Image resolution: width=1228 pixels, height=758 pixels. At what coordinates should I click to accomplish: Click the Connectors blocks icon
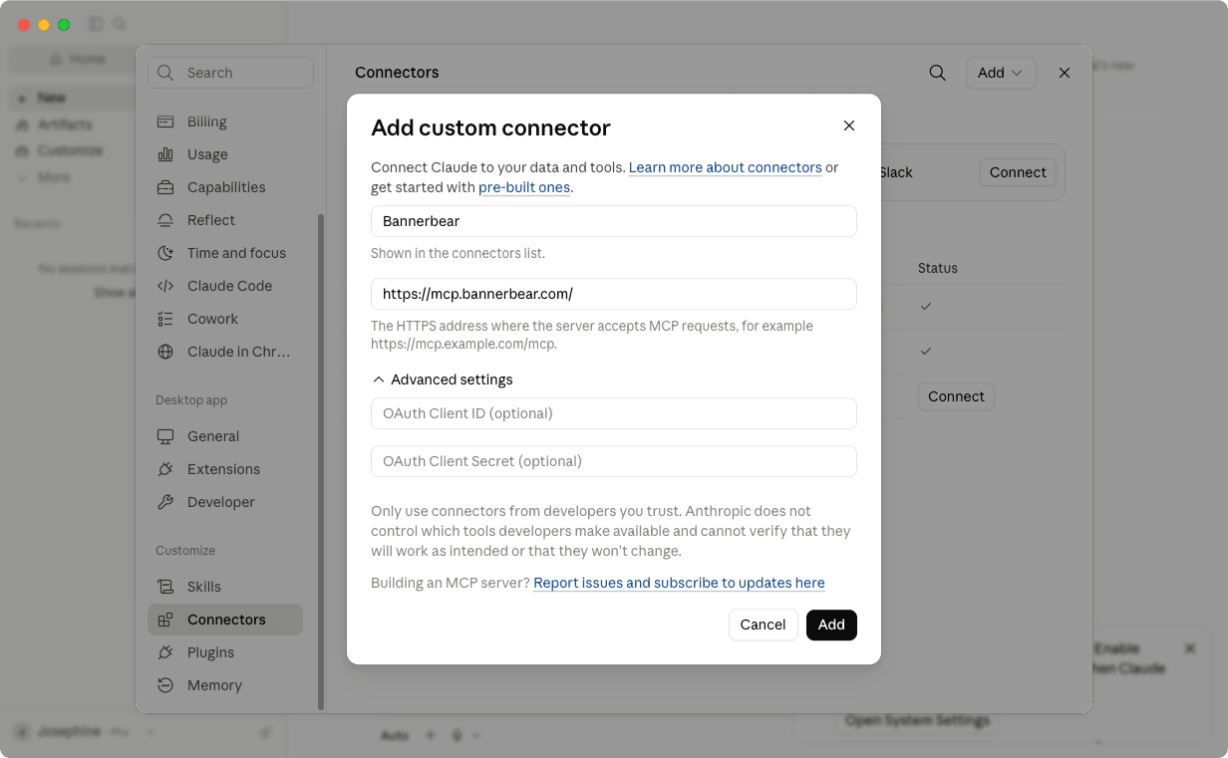[x=165, y=620]
